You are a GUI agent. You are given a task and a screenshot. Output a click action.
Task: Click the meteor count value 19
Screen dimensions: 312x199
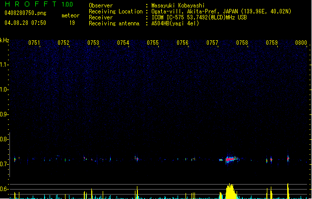[72, 23]
